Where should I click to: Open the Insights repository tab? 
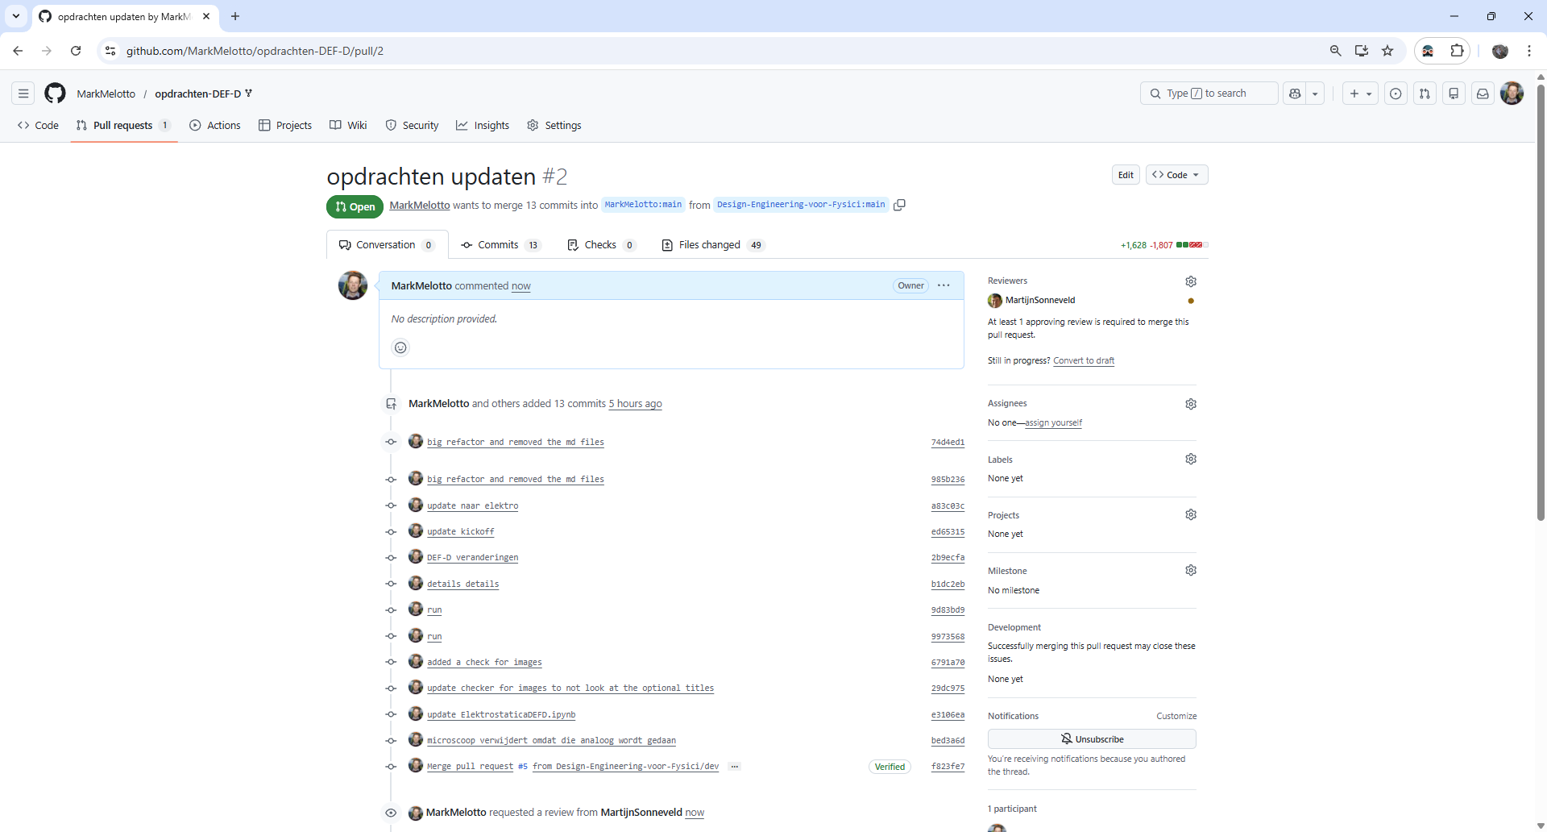(483, 125)
